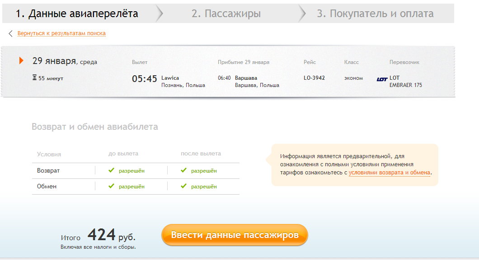Screen dimensions: 479x260
Task: Click разрешён in Обмен после вылета cell
Action: click(204, 187)
